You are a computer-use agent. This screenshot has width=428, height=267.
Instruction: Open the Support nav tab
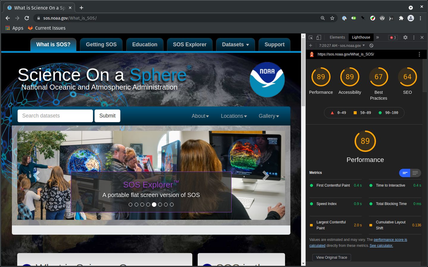point(275,44)
